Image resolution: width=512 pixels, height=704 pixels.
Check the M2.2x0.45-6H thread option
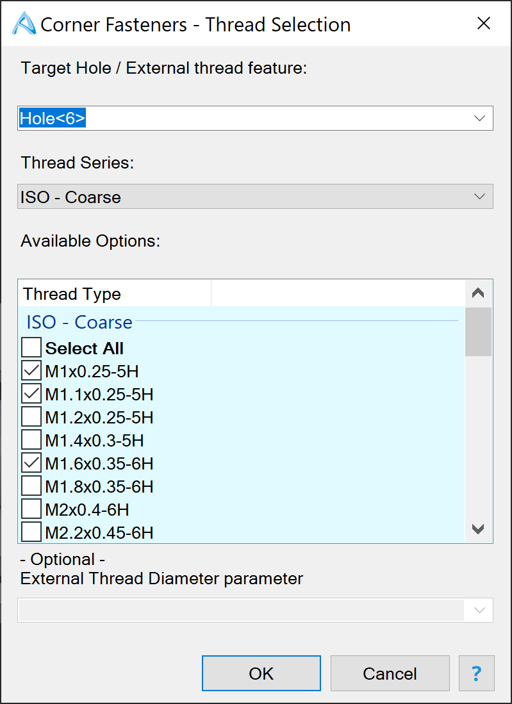click(x=31, y=532)
